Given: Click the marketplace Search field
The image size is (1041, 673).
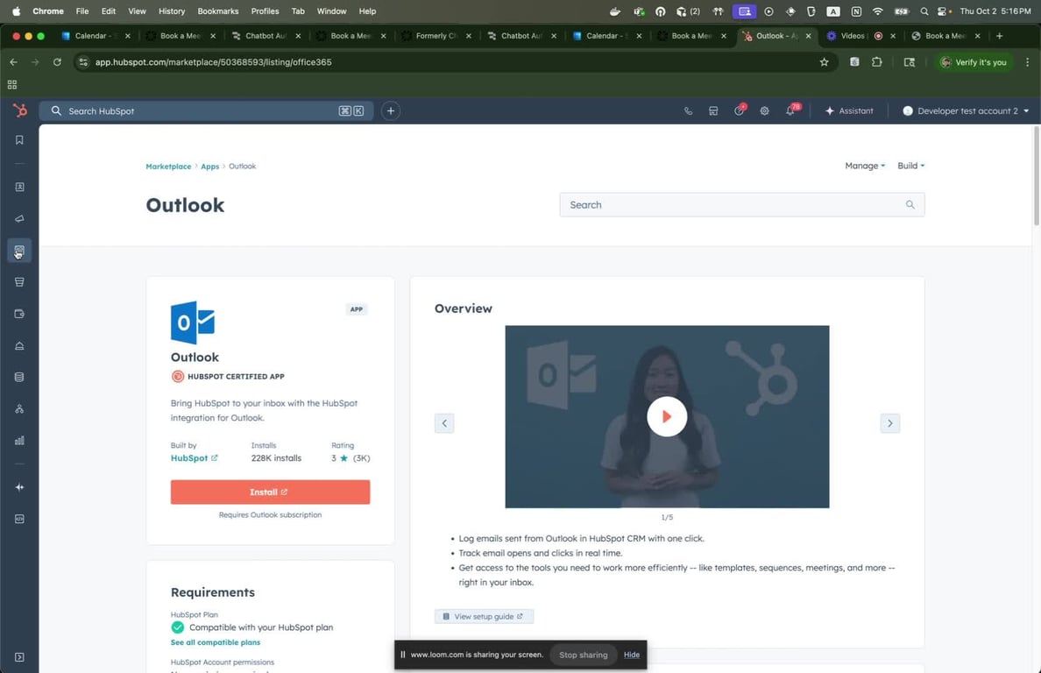Looking at the screenshot, I should 741,204.
